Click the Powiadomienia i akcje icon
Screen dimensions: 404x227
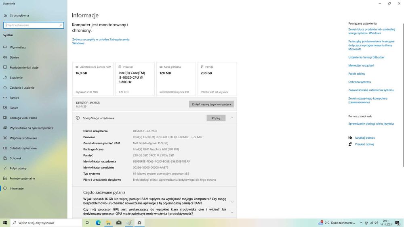(x=5, y=67)
